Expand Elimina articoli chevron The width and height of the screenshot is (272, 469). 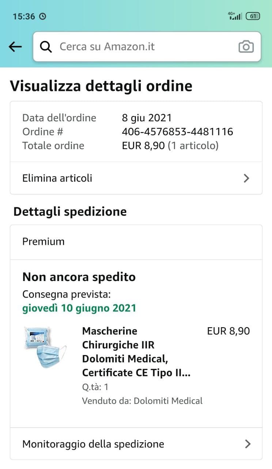[246, 178]
